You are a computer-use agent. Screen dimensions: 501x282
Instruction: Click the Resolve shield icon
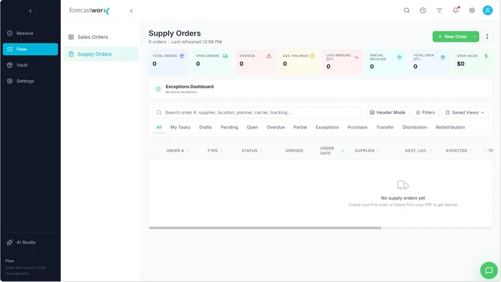click(10, 33)
